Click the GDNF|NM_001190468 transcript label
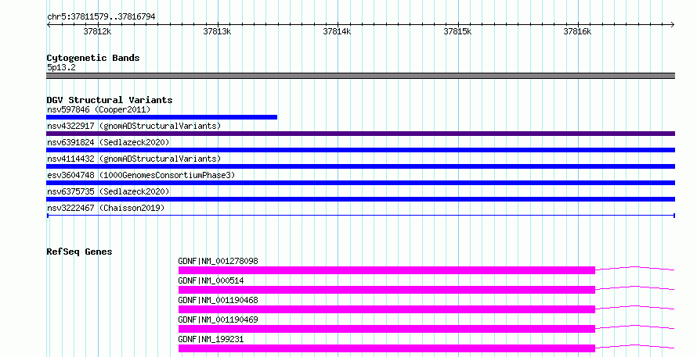 point(218,300)
